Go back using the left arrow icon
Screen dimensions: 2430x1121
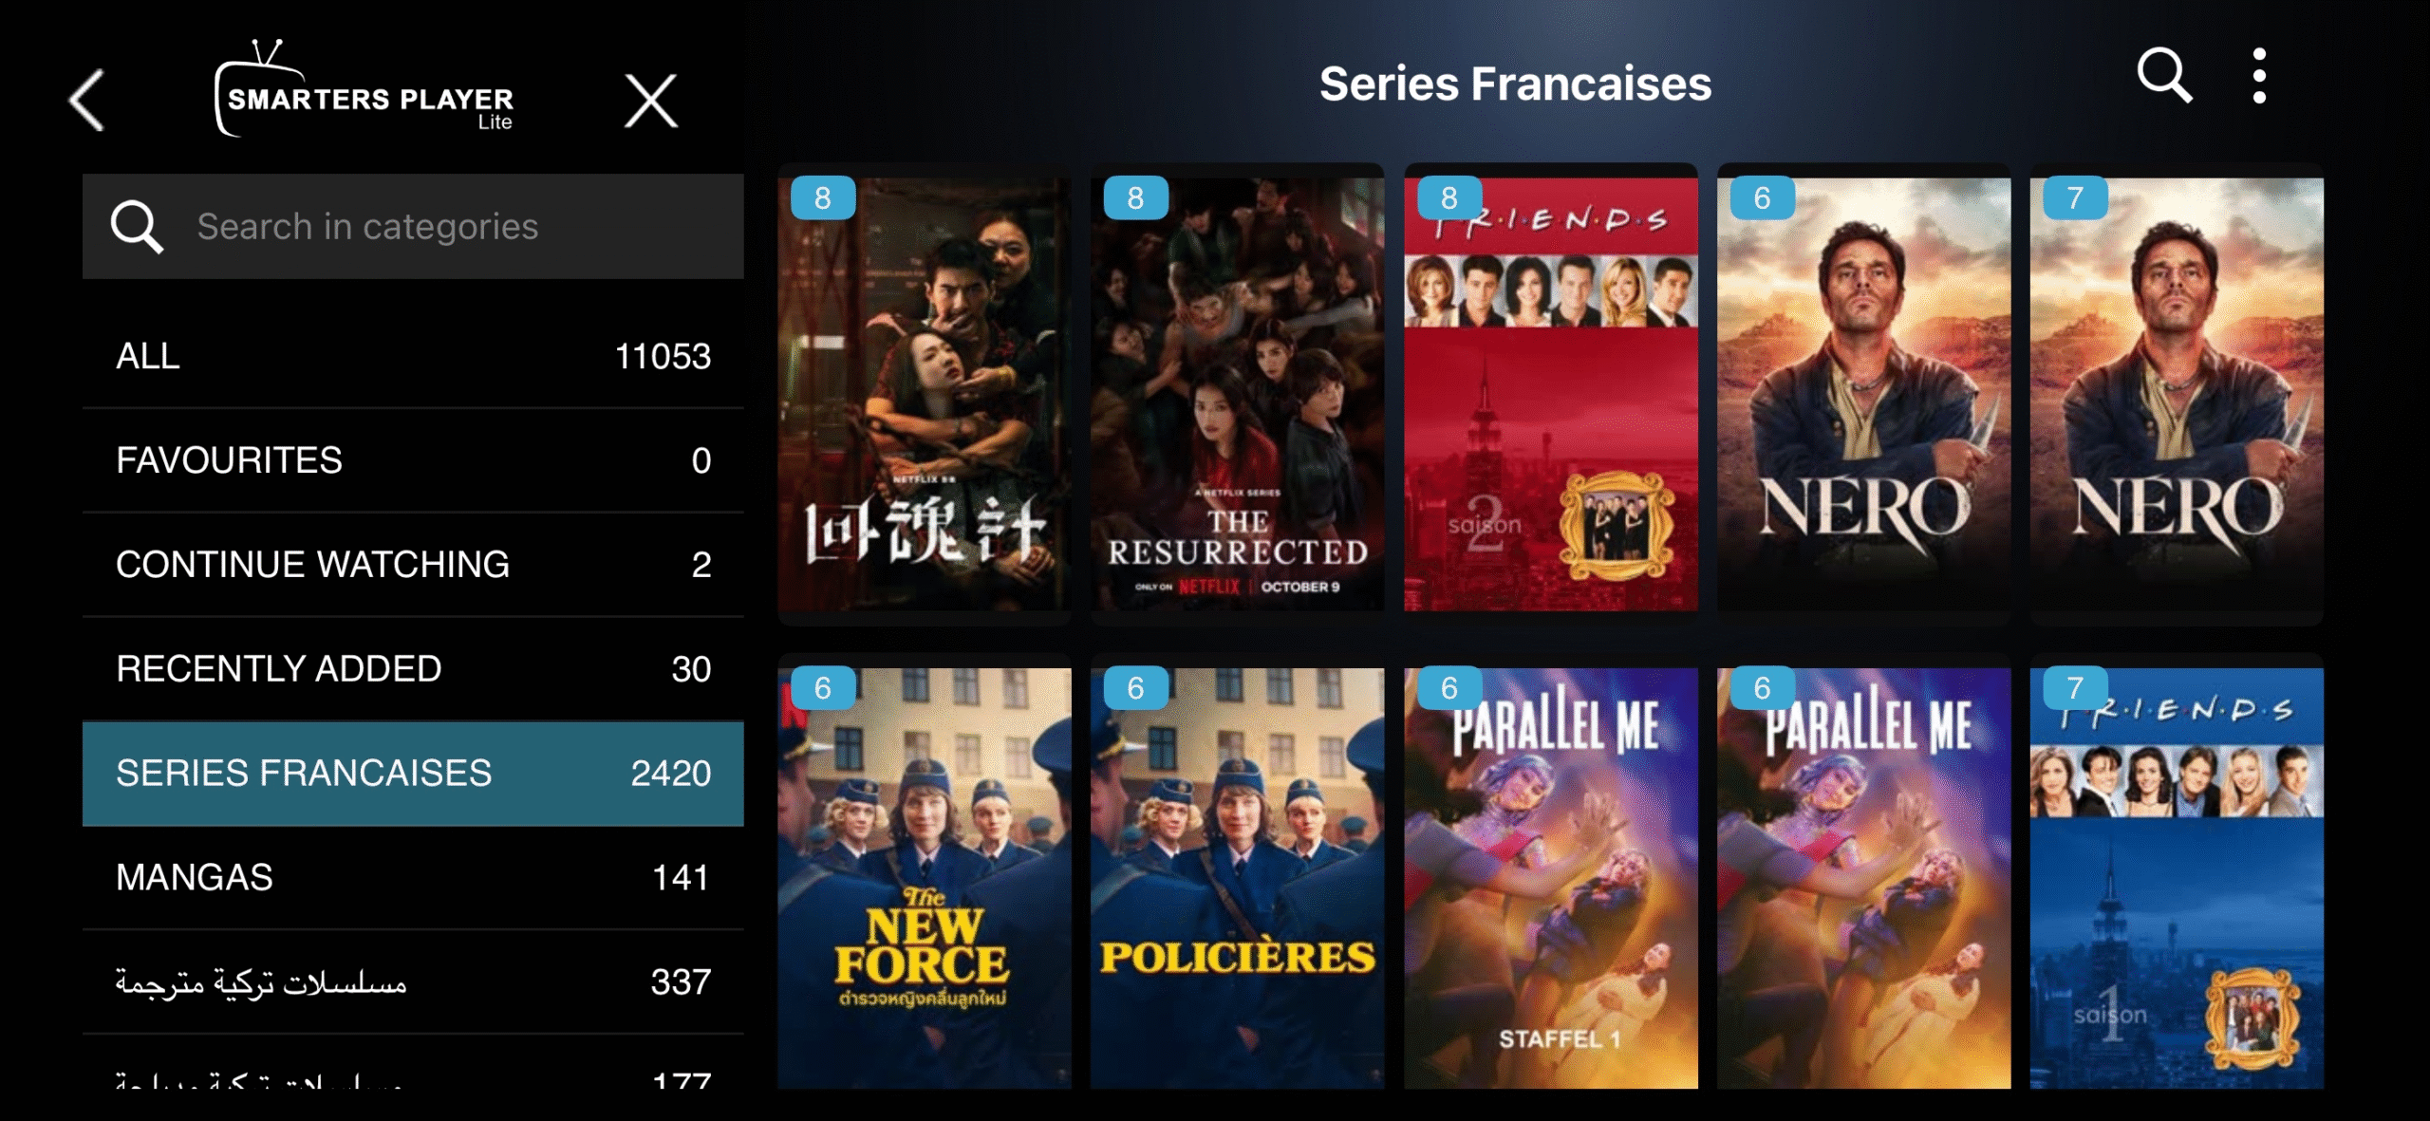pyautogui.click(x=86, y=100)
